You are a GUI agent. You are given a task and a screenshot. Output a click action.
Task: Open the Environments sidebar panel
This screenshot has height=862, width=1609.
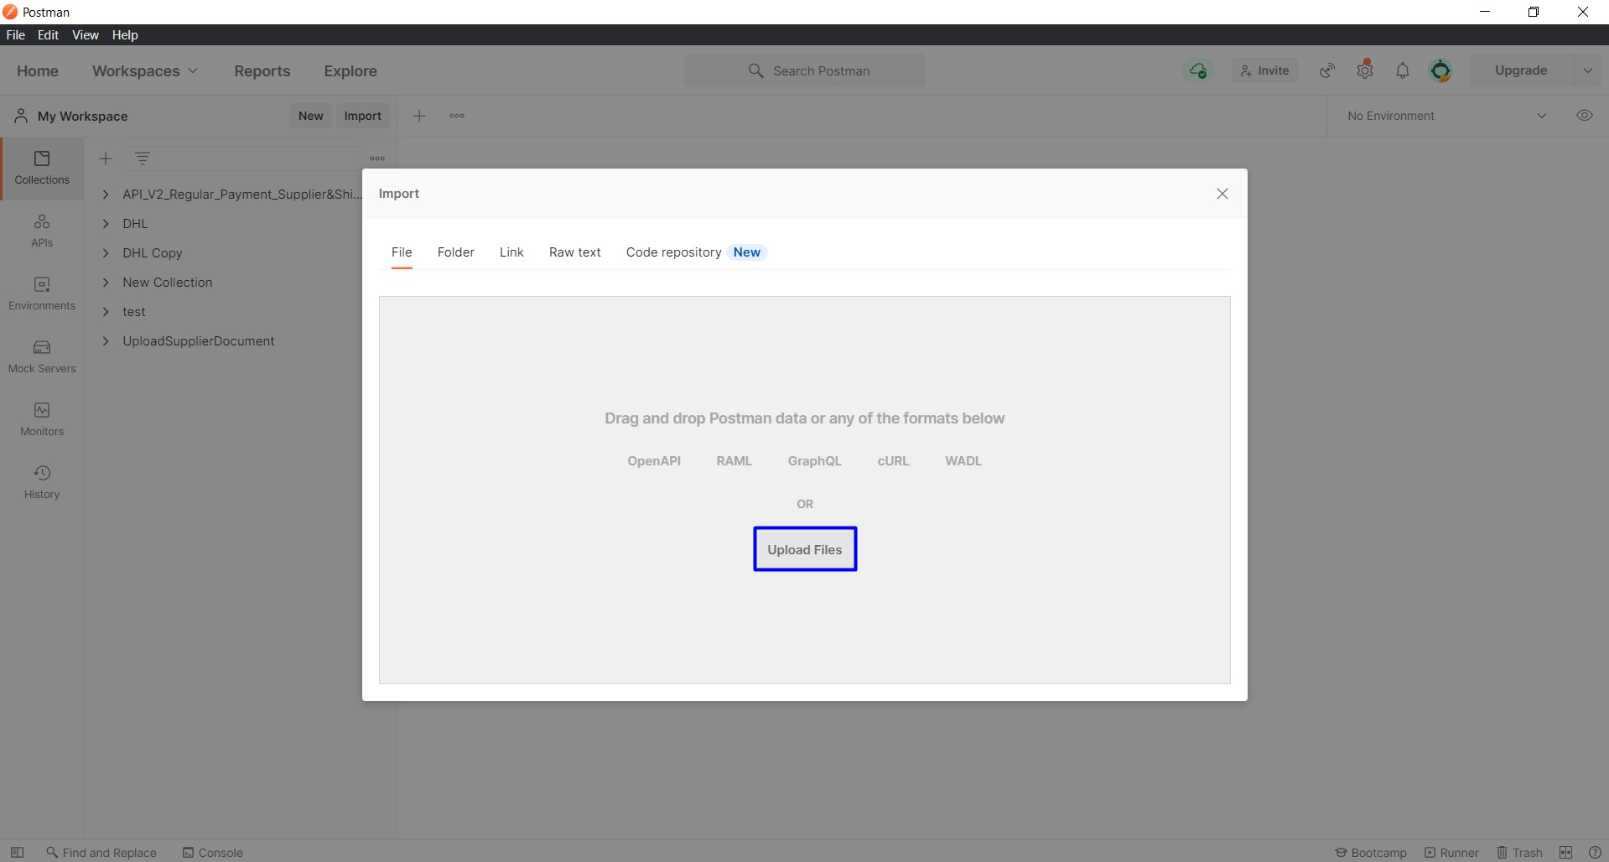point(42,293)
